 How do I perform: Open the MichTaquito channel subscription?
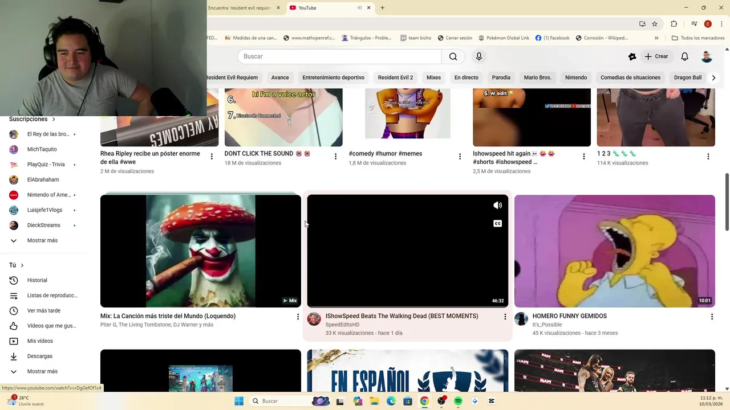pos(43,149)
